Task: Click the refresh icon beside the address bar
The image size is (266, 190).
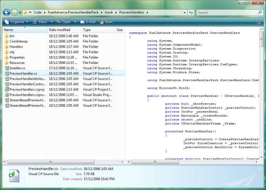Action: click(x=191, y=13)
